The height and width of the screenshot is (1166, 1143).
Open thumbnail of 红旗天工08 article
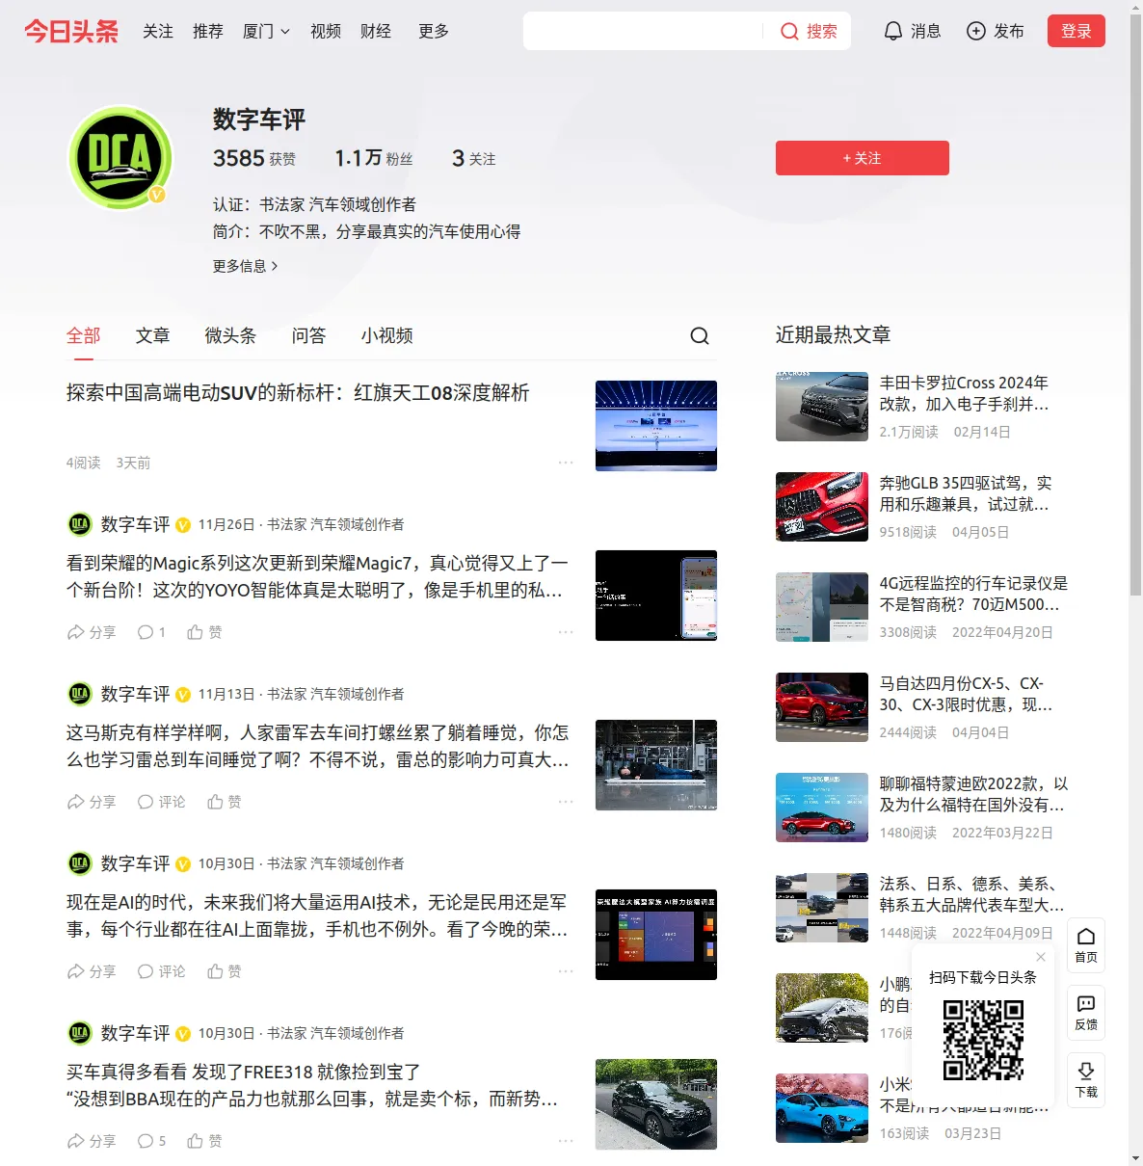656,426
